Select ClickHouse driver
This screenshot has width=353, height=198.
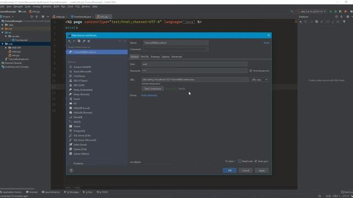coord(79,76)
